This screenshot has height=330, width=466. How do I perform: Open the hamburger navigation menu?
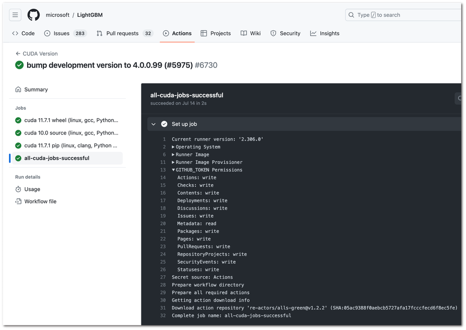[15, 15]
